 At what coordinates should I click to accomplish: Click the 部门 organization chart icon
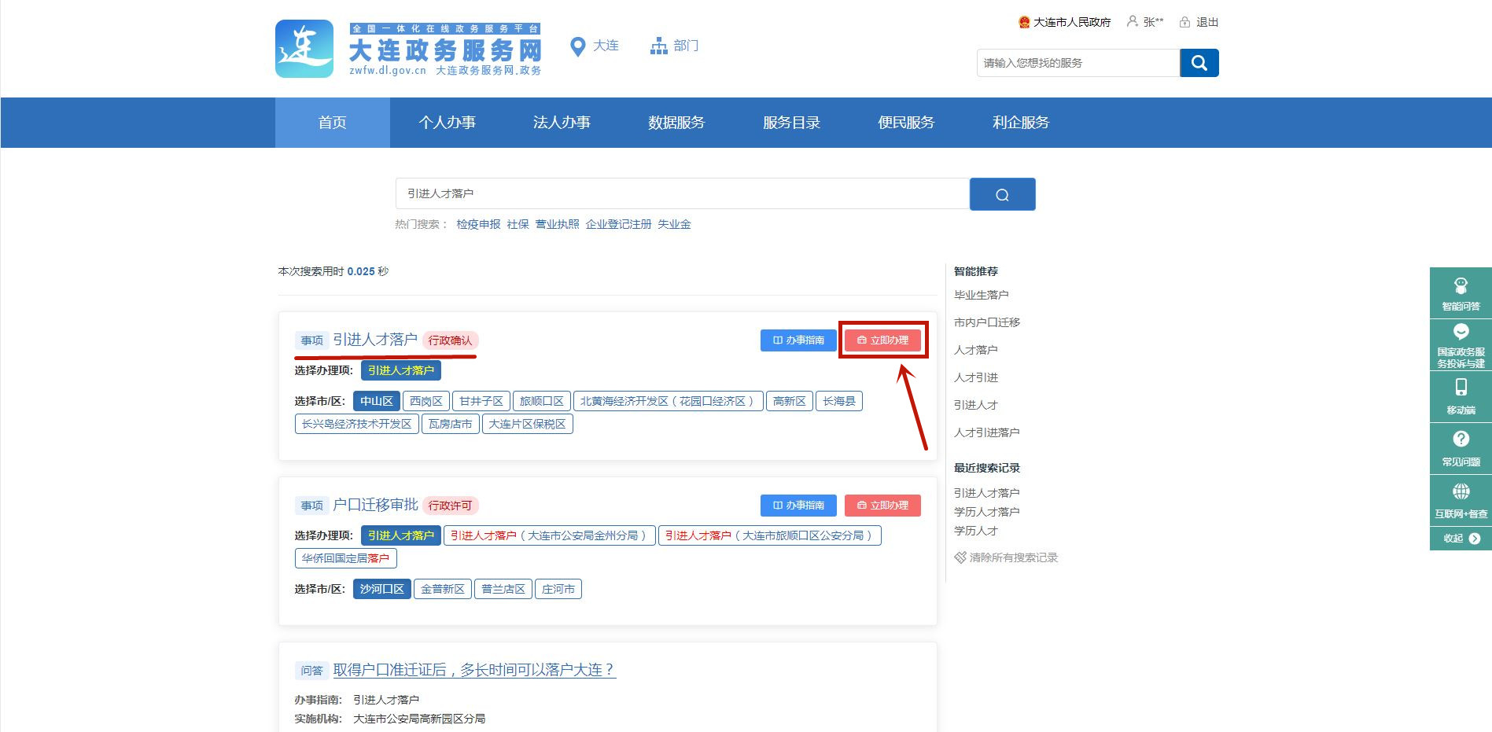pos(658,46)
